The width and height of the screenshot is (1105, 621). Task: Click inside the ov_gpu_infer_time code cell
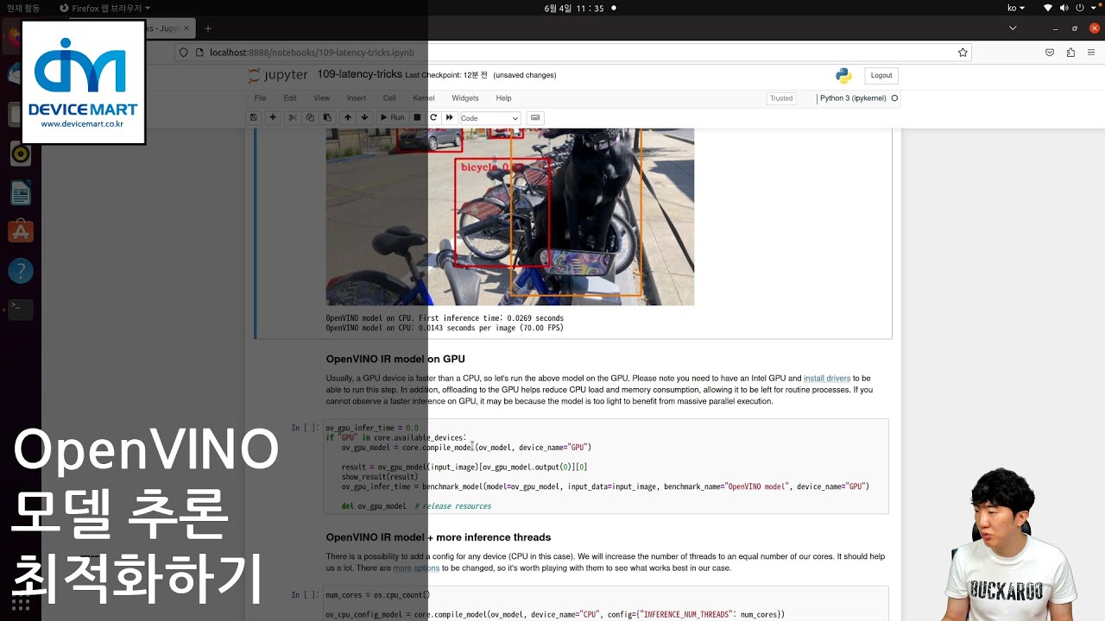(x=605, y=467)
